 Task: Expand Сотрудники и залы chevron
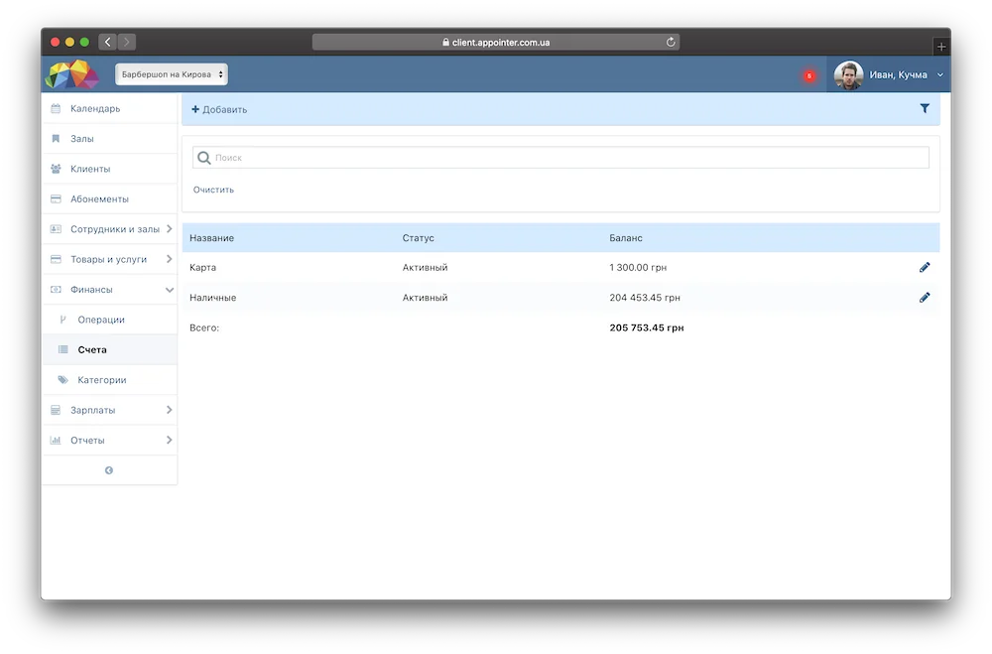point(169,229)
